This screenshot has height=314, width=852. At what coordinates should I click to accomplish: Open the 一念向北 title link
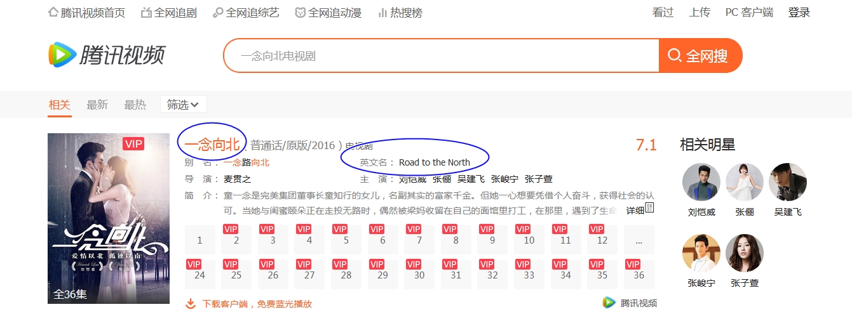pos(212,145)
